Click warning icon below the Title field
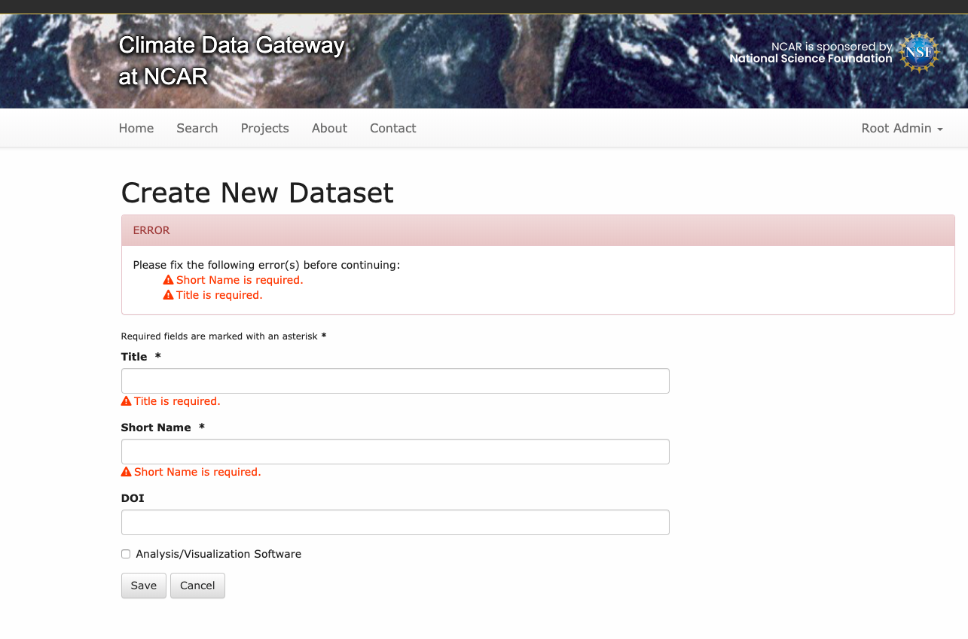This screenshot has height=639, width=968. pyautogui.click(x=126, y=401)
